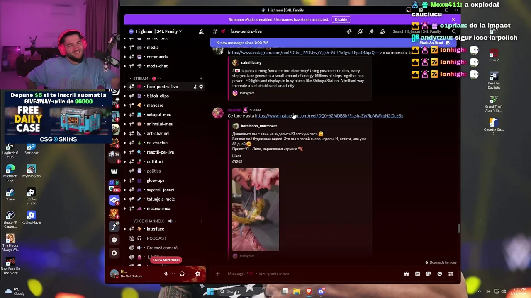531x298 pixels.
Task: Open the W server icon in sidebar
Action: tap(114, 171)
